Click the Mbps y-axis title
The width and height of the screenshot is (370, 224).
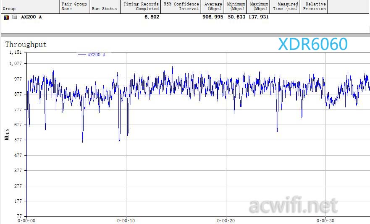point(7,134)
